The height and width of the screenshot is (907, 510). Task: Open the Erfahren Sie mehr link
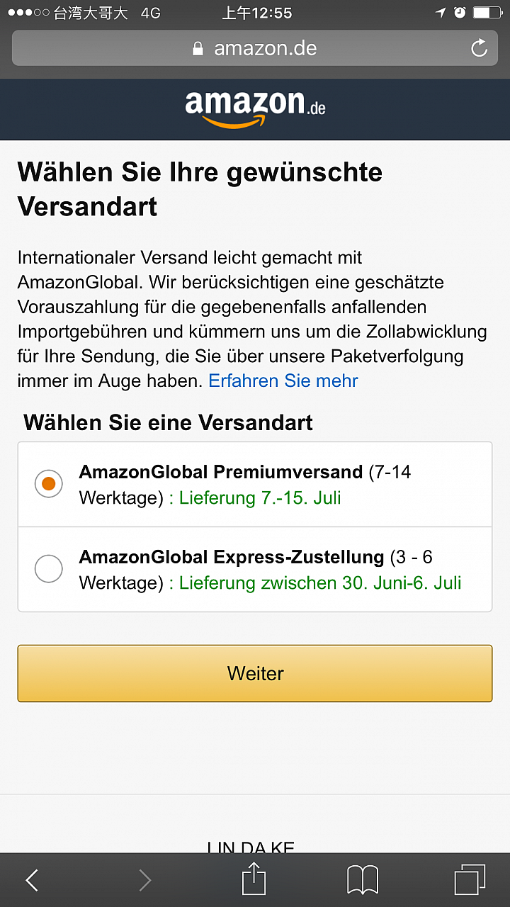[x=283, y=381]
